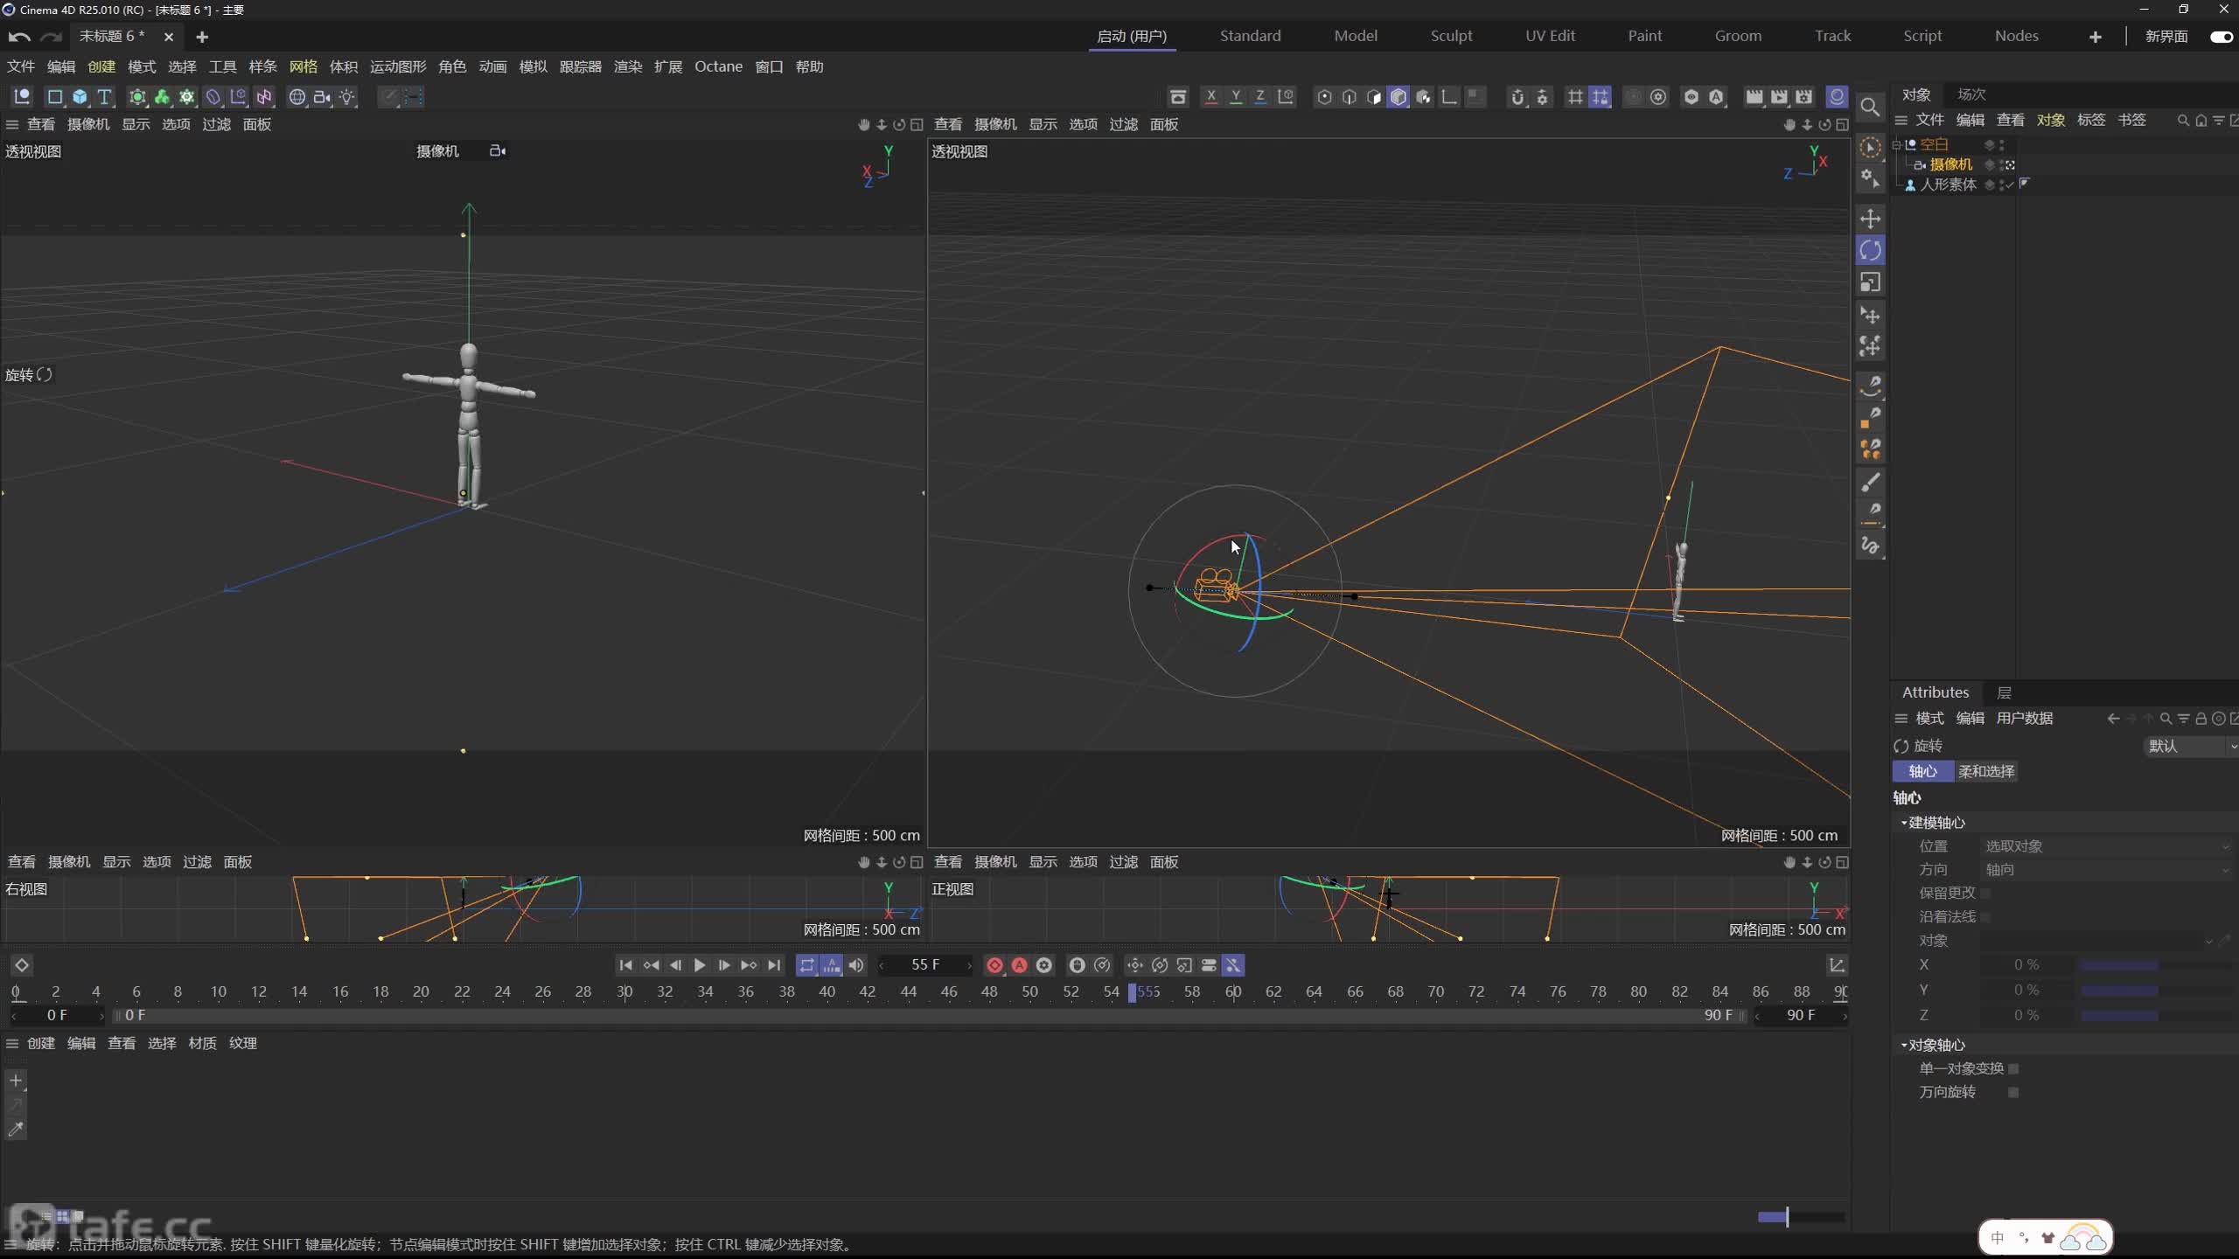Toggle Z axis lock
Viewport: 2239px width, 1259px height.
(1260, 97)
